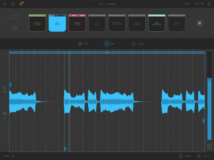Open the settings gear
The image size is (214, 160).
coord(13,4)
